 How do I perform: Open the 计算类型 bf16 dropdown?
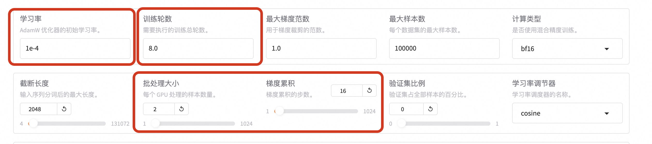click(x=567, y=49)
